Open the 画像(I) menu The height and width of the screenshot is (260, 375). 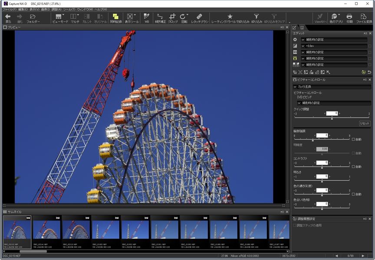click(x=46, y=9)
